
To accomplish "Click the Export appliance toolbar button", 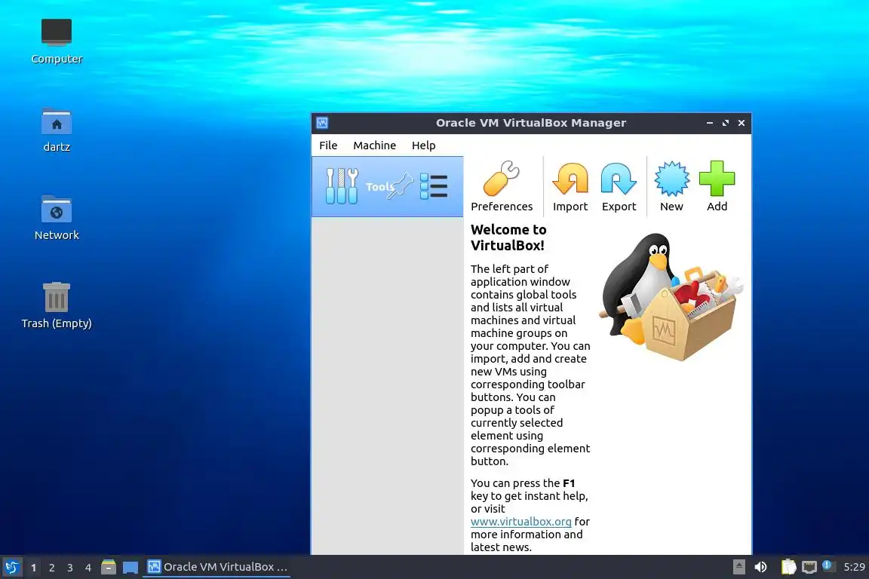I will pos(619,186).
